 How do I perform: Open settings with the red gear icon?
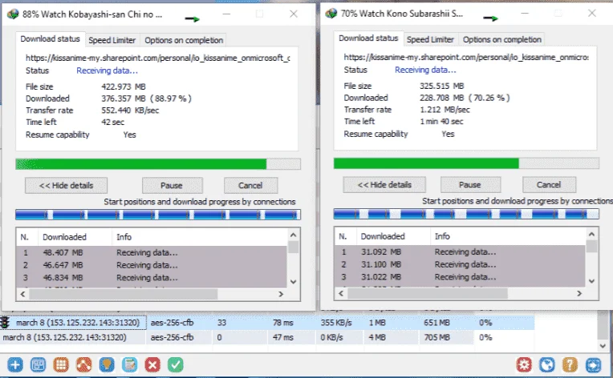click(x=524, y=365)
